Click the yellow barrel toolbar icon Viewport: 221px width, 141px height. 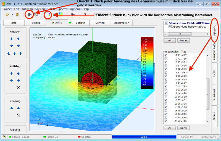17,15
